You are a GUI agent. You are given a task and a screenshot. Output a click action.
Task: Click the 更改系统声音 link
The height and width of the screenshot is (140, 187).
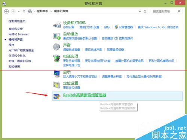click(93, 50)
